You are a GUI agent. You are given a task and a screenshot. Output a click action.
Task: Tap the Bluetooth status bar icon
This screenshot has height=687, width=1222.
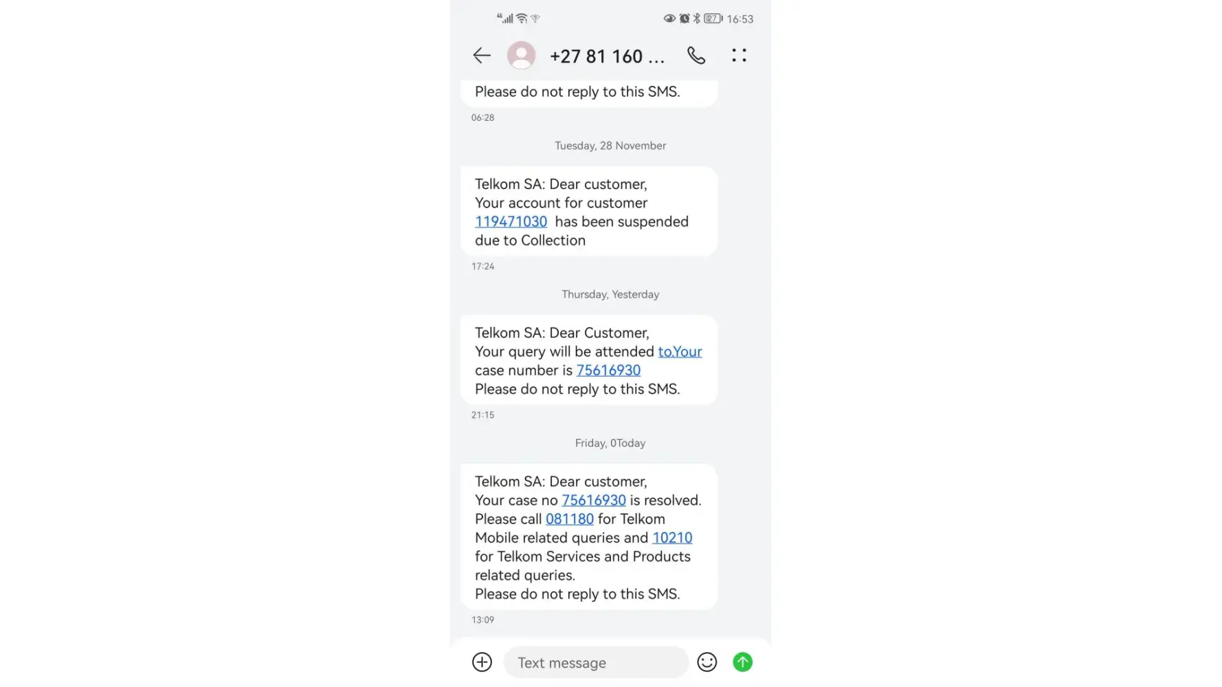point(696,19)
